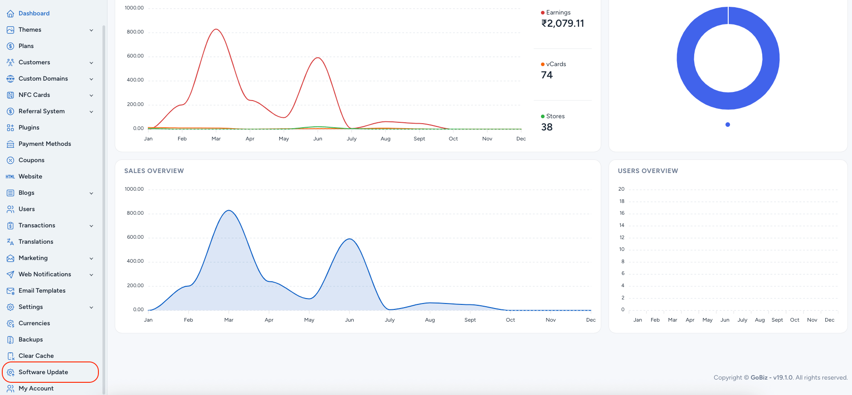This screenshot has height=395, width=852.
Task: Expand the Customers submenu chevron
Action: [92, 63]
